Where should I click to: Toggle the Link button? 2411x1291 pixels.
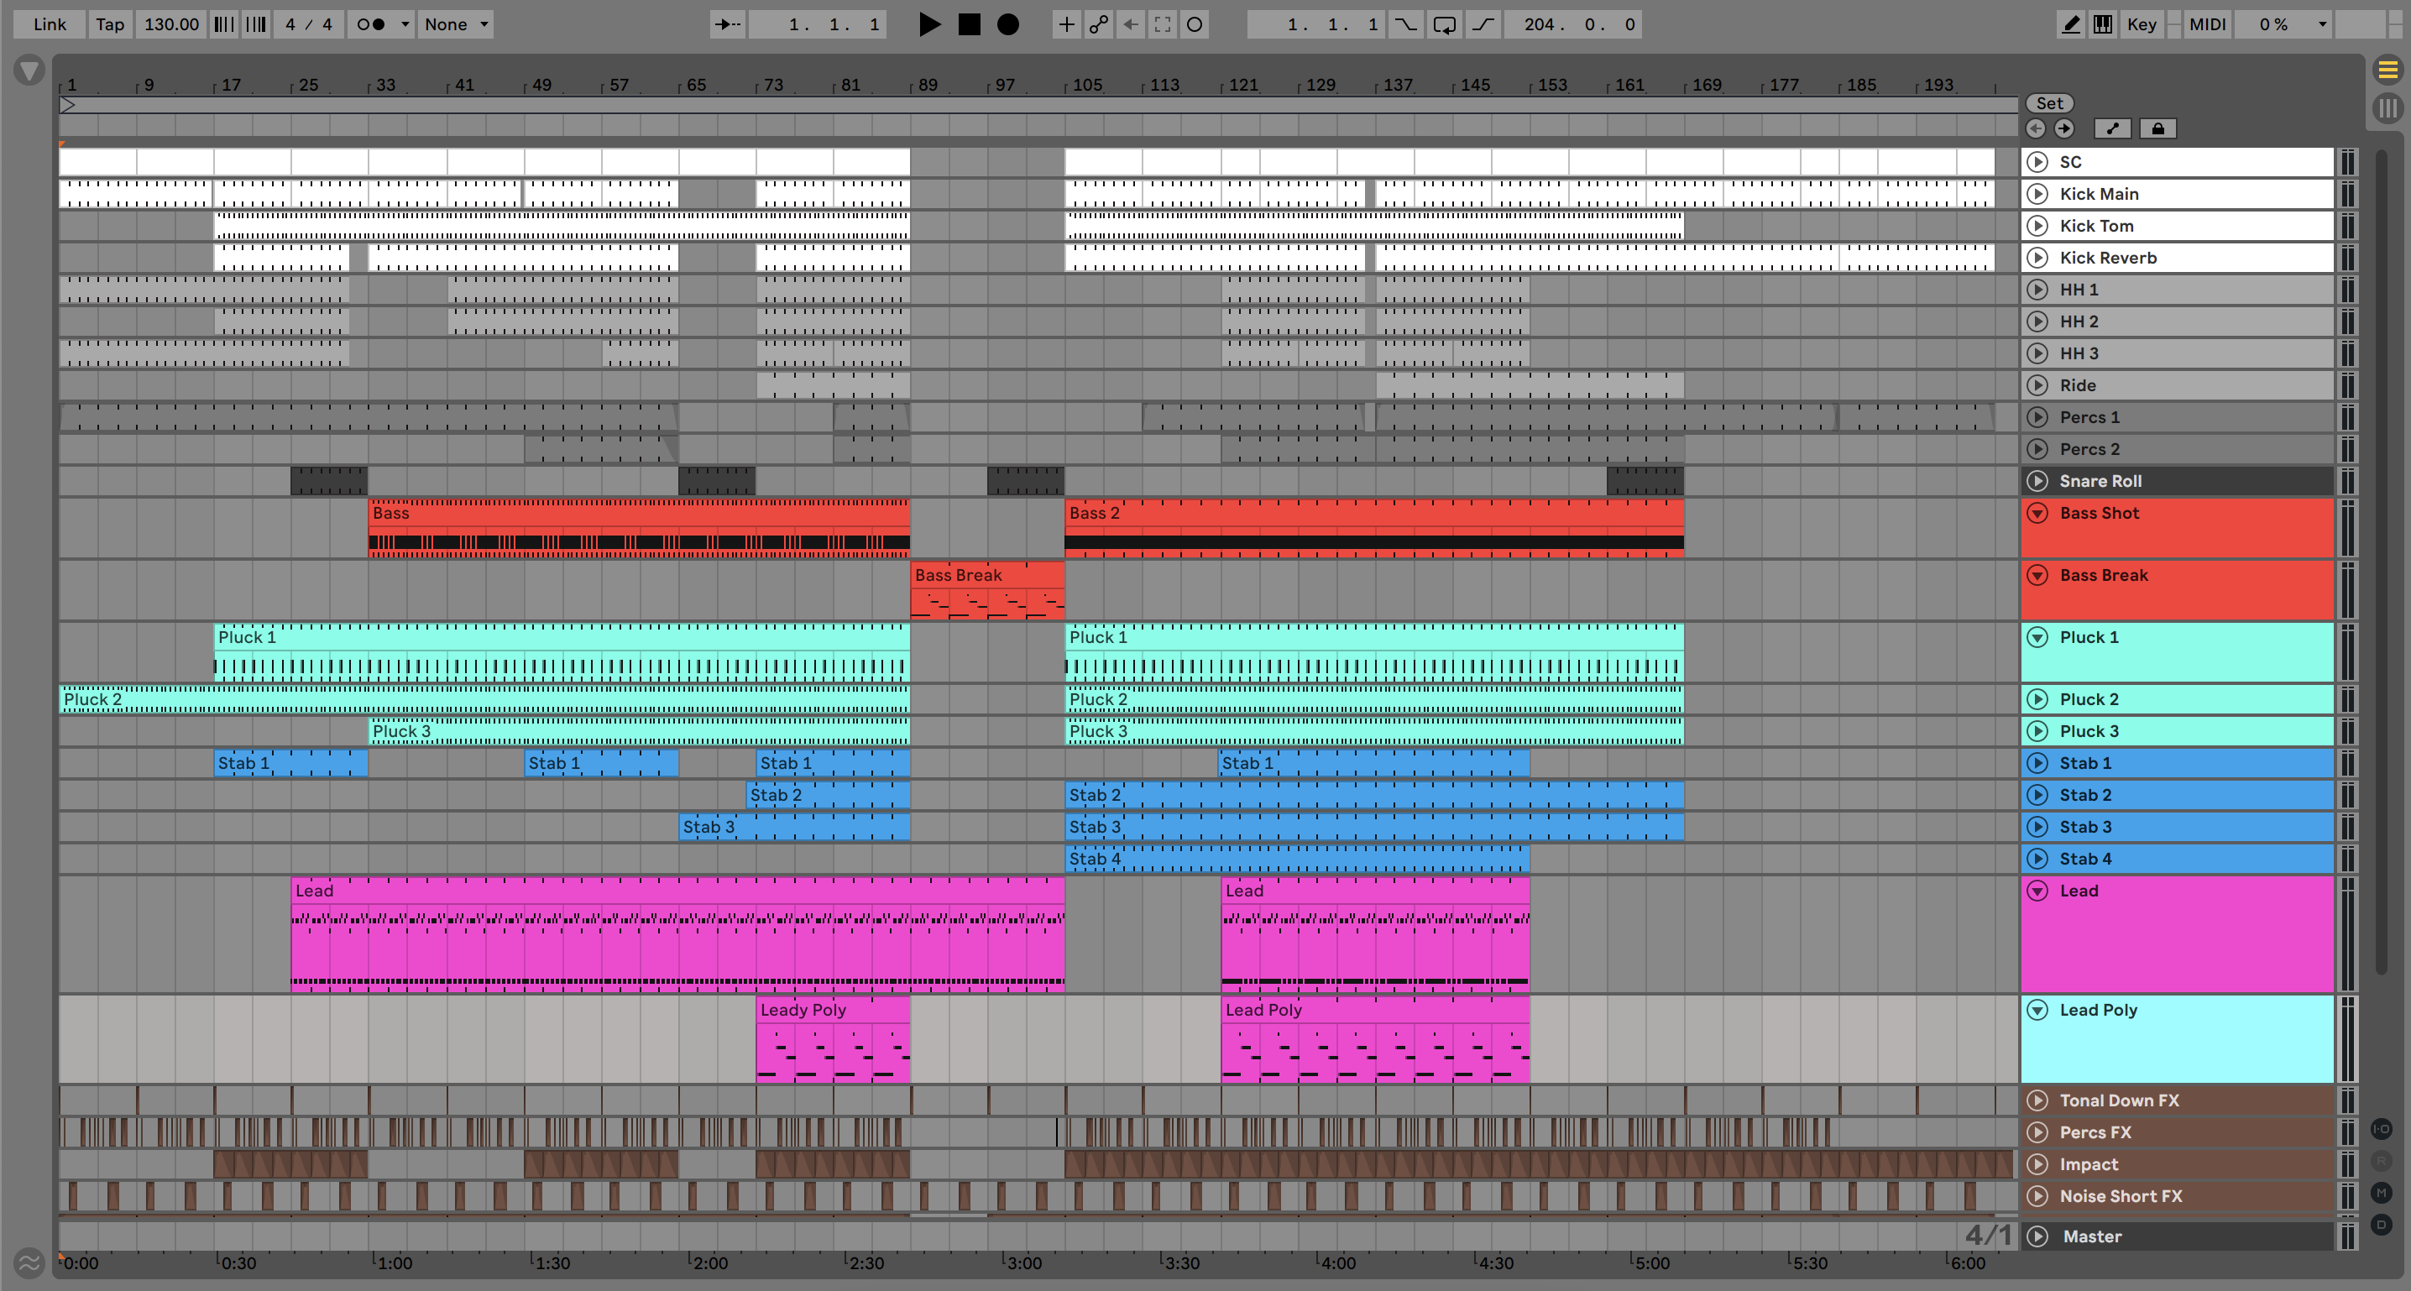point(50,24)
